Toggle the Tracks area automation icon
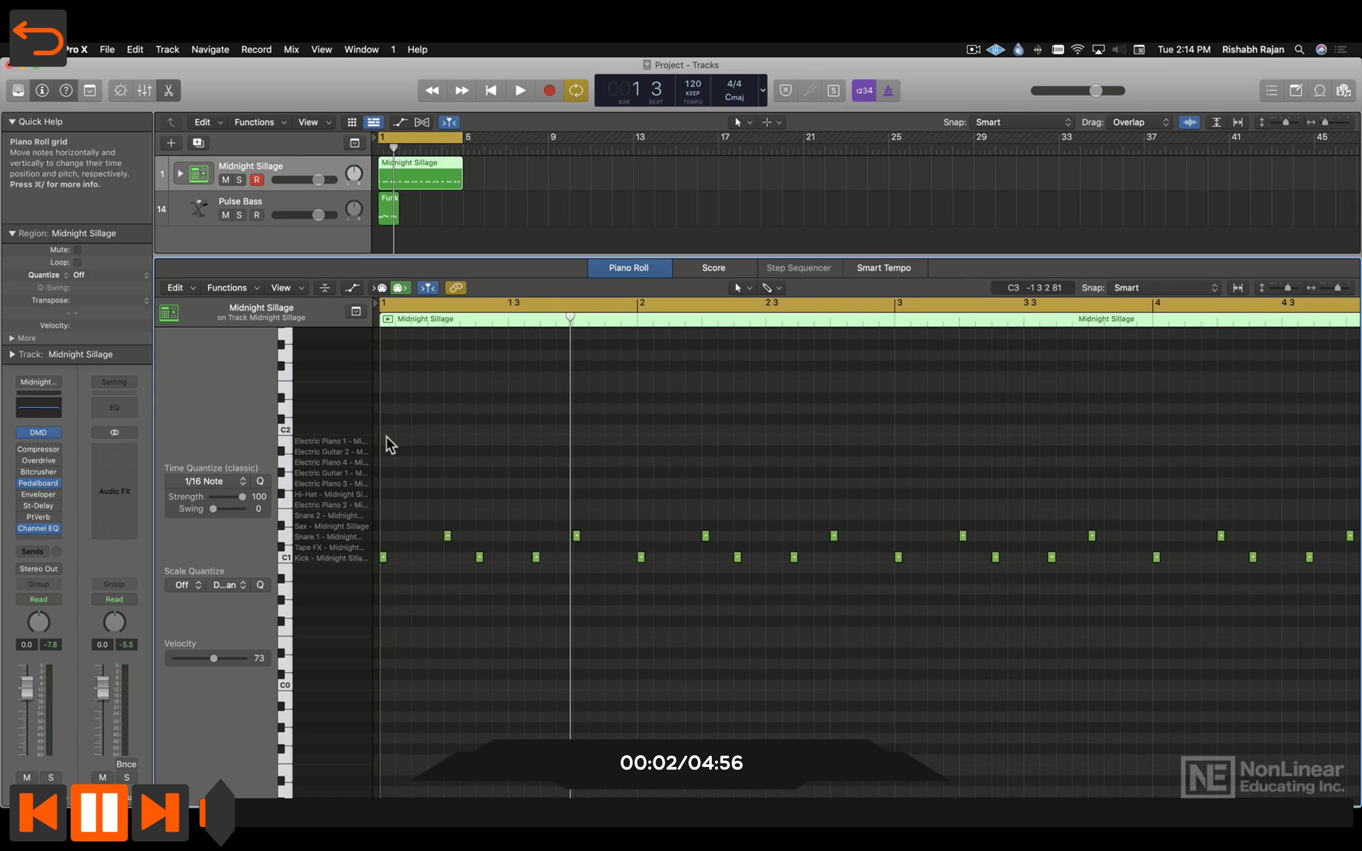This screenshot has height=851, width=1362. pos(400,122)
